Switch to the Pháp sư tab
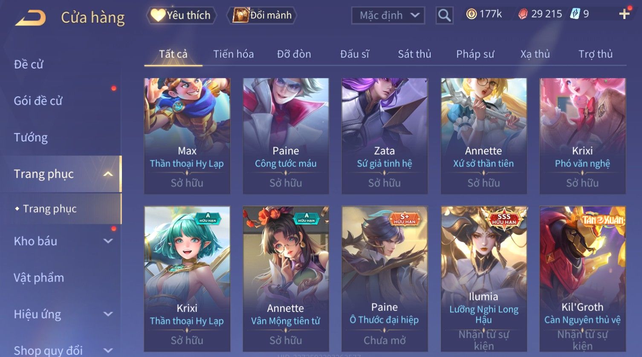The image size is (642, 357). 475,54
